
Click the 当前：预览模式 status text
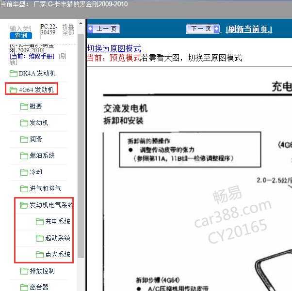coord(114,58)
